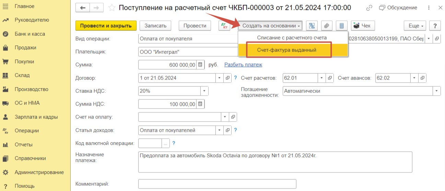Open the Договор record with open button

point(227,78)
